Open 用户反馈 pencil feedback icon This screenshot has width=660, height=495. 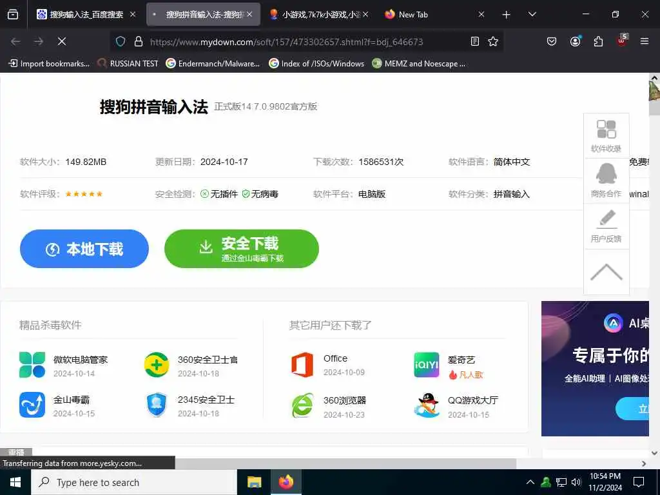tap(606, 226)
